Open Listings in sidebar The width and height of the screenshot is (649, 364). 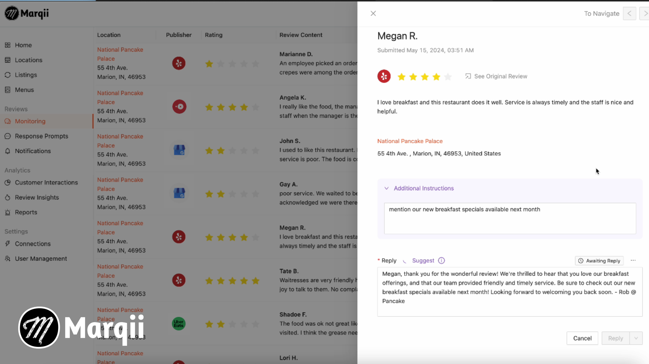tap(26, 75)
